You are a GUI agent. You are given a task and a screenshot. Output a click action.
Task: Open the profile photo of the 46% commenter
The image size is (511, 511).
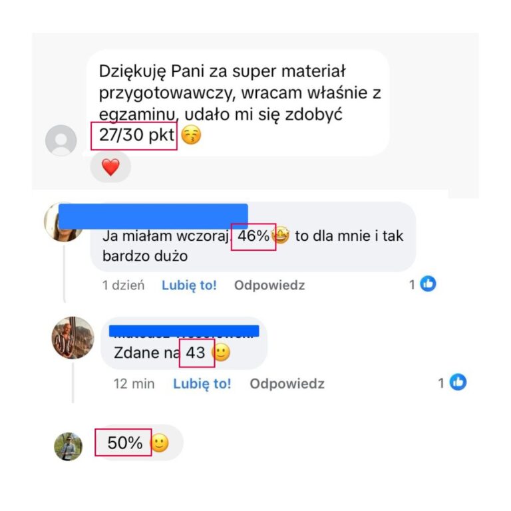click(62, 222)
